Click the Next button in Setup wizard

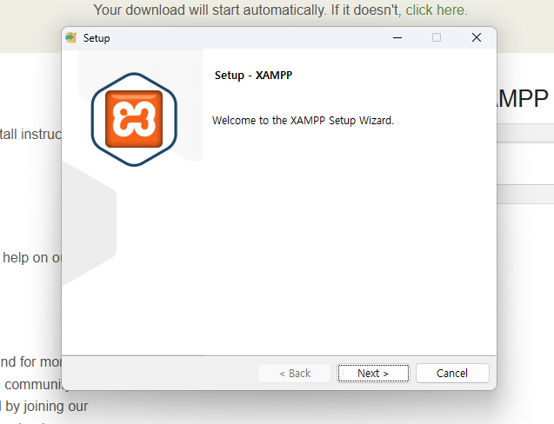coord(373,373)
